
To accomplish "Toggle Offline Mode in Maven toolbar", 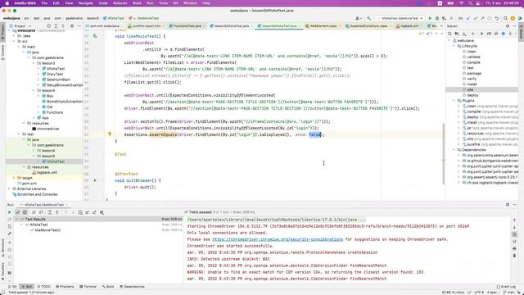I will 496,34.
